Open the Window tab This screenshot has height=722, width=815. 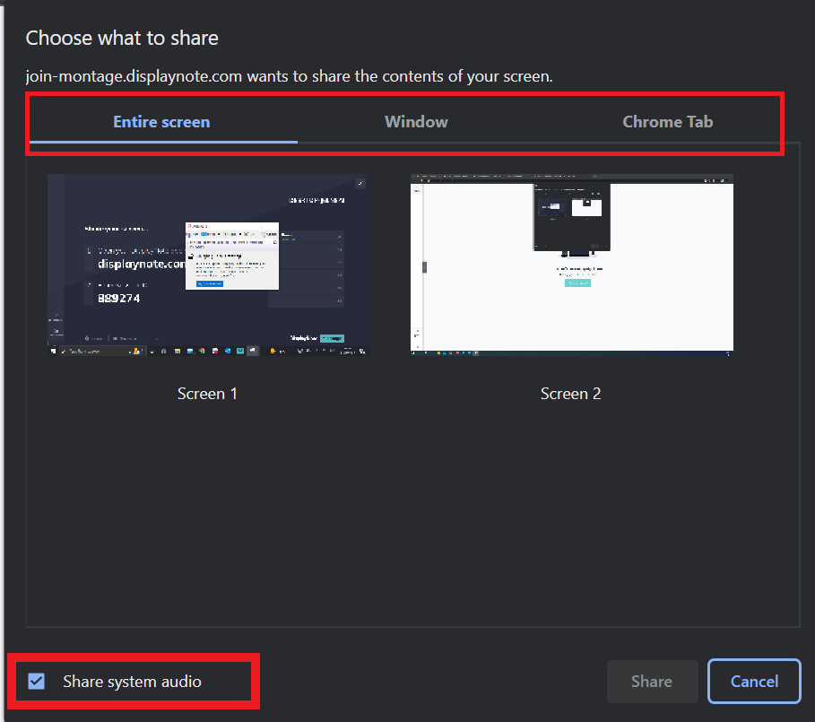tap(416, 122)
